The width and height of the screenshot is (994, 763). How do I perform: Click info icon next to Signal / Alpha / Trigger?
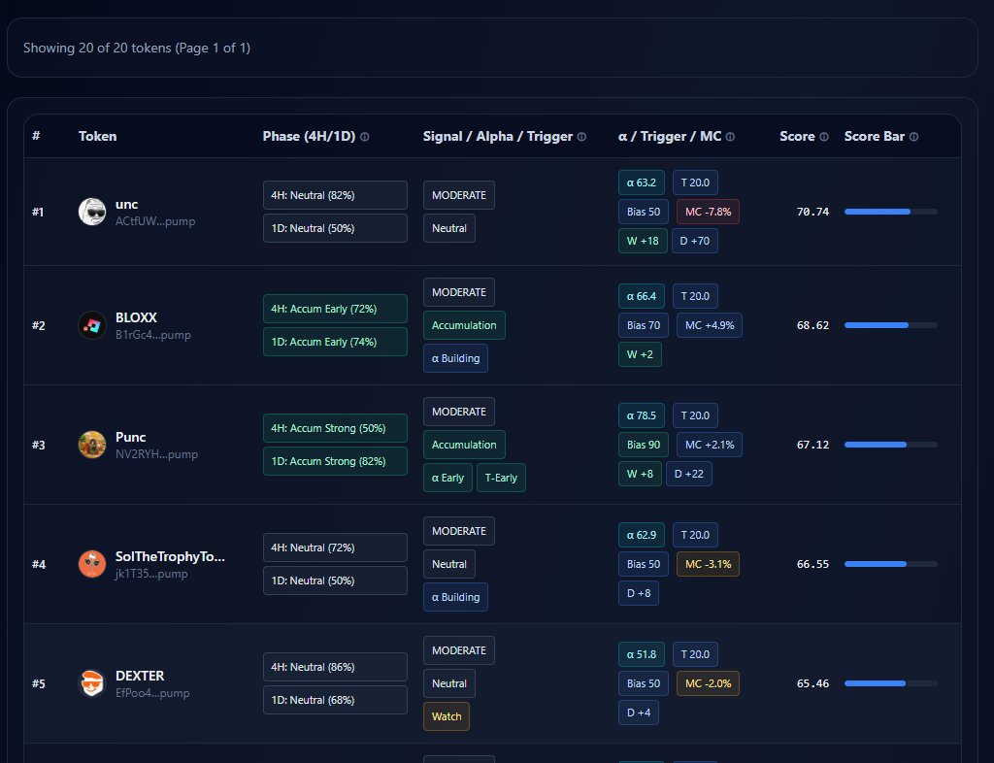[581, 137]
